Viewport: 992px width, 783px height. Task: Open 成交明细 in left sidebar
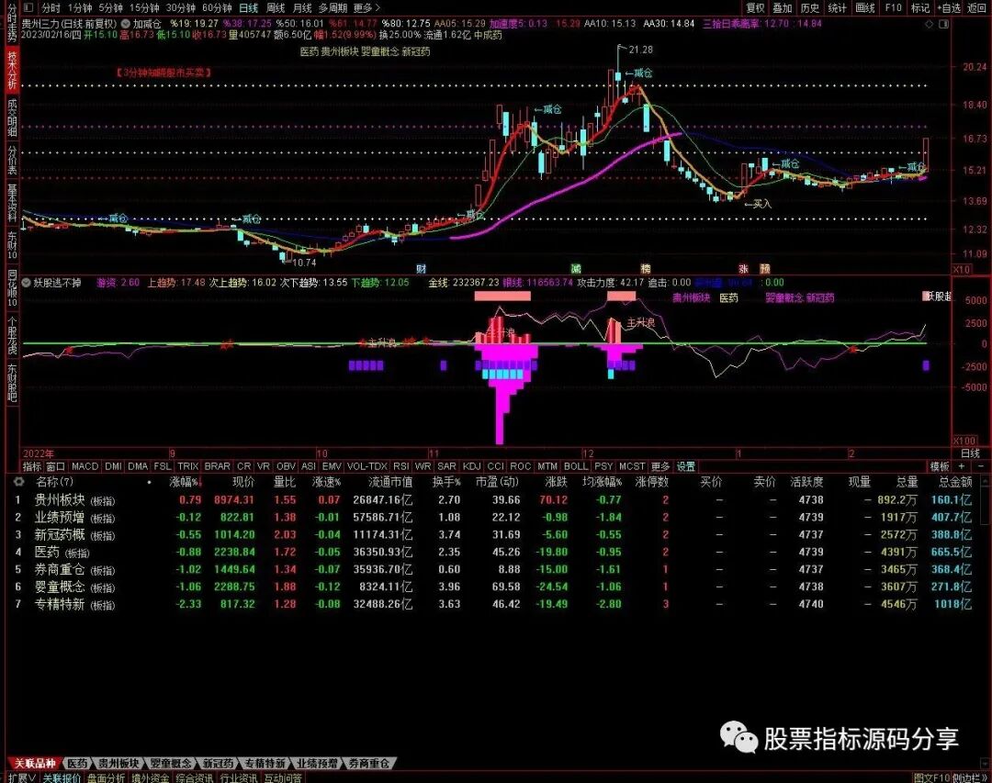click(x=12, y=118)
